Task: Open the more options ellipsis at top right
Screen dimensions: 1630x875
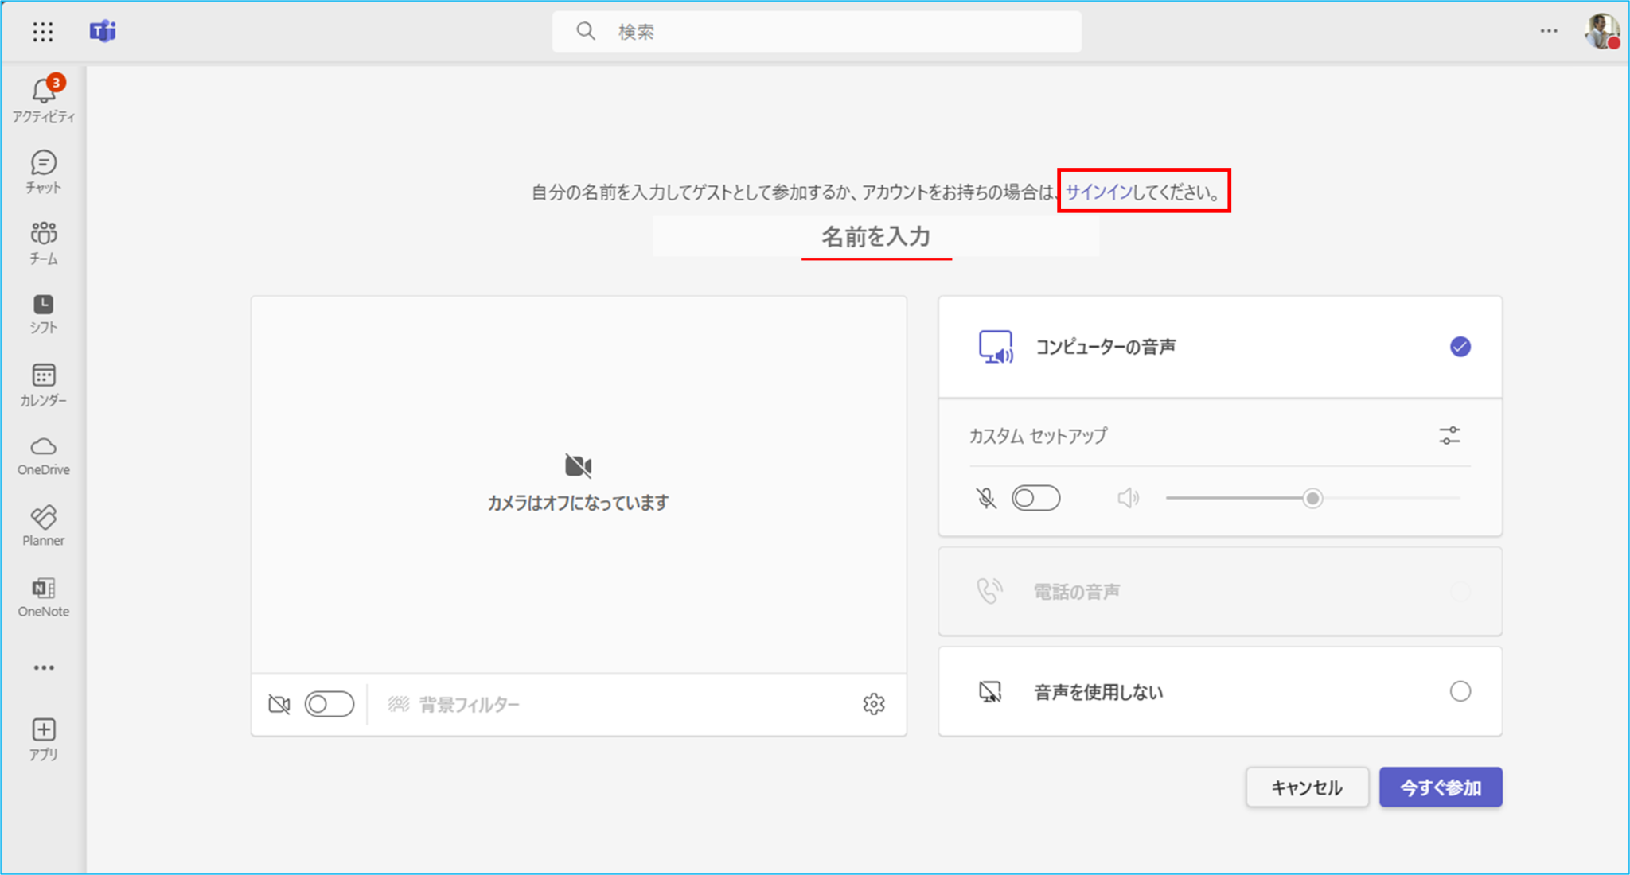Action: coord(1548,32)
